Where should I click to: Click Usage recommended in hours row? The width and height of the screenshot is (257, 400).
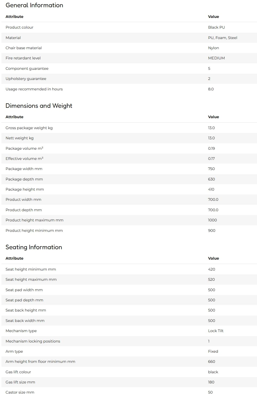coord(129,89)
